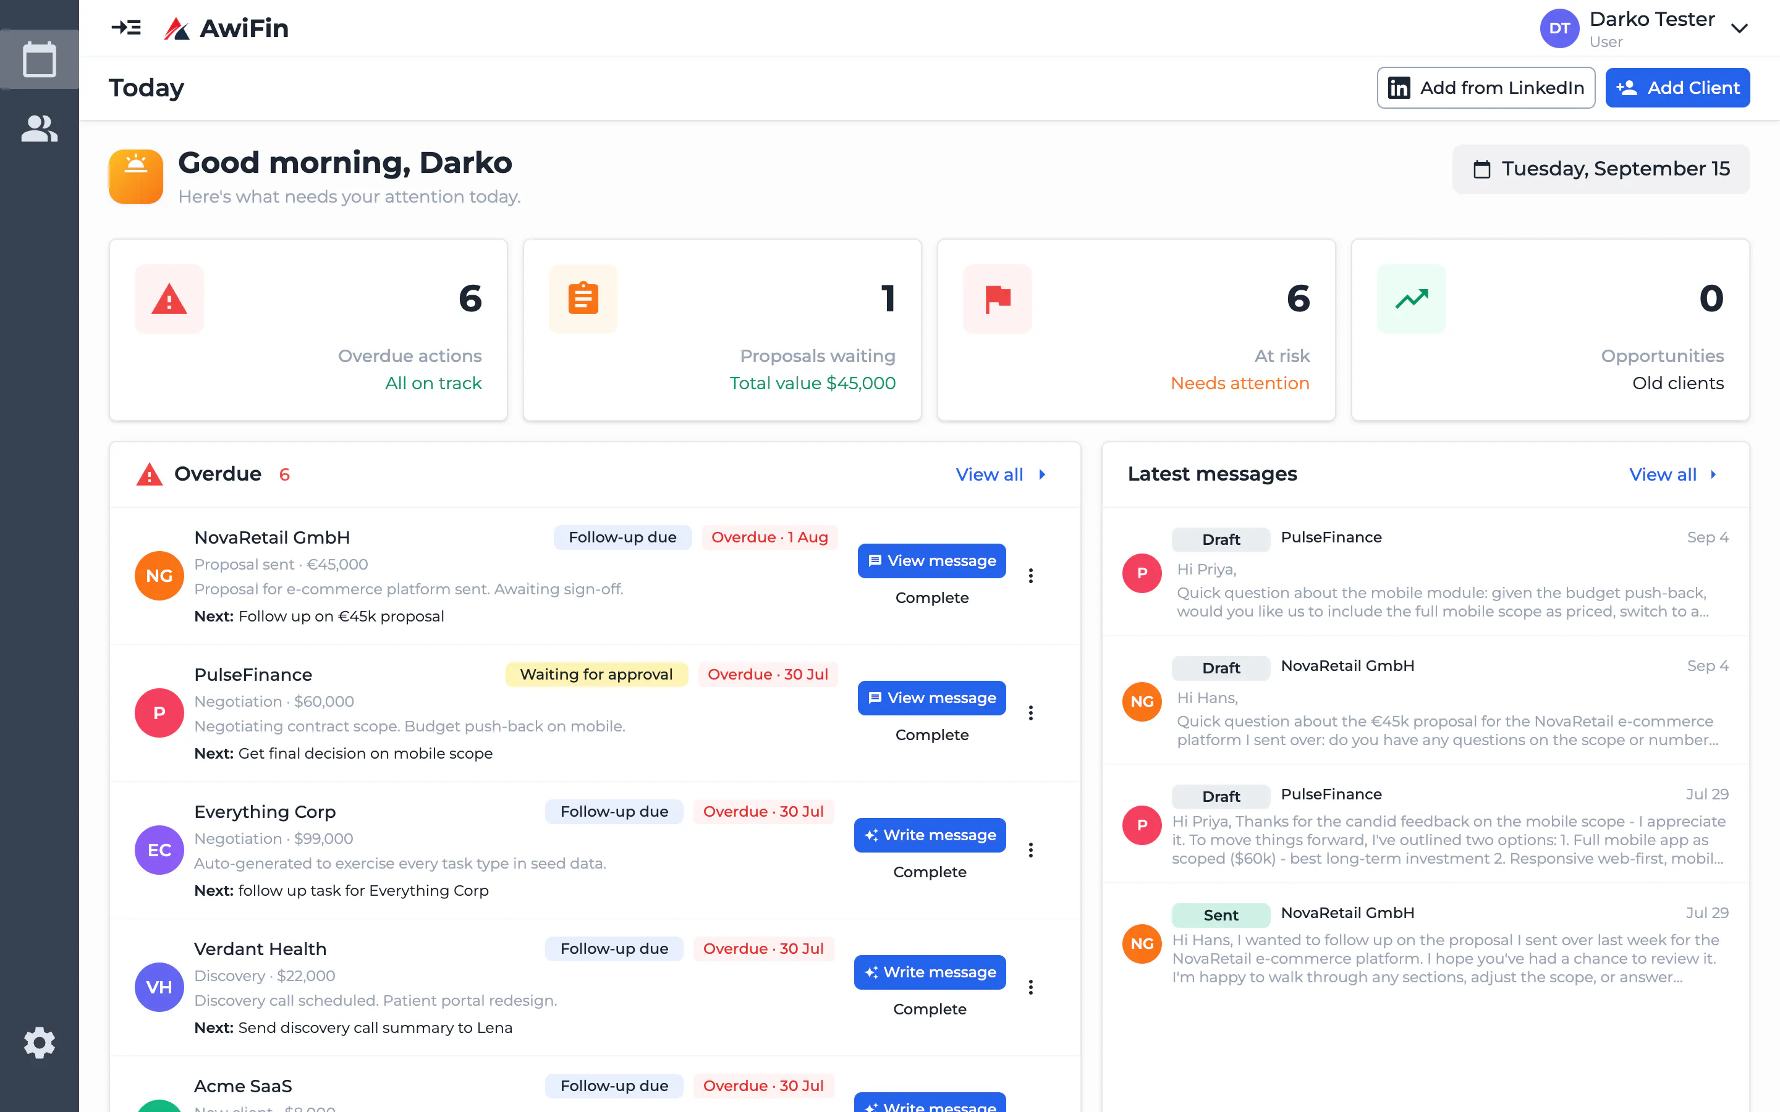Click 'Total value $45,000' text
The image size is (1780, 1112).
coord(813,383)
